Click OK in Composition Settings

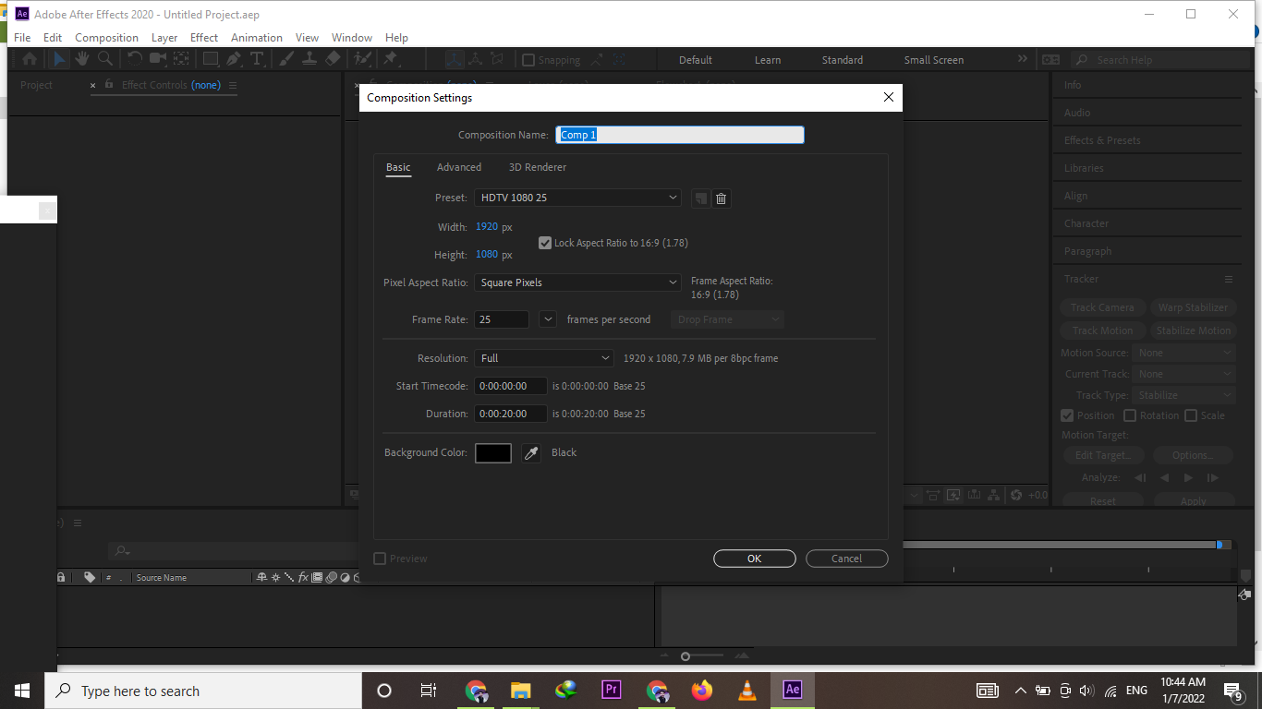pos(755,559)
